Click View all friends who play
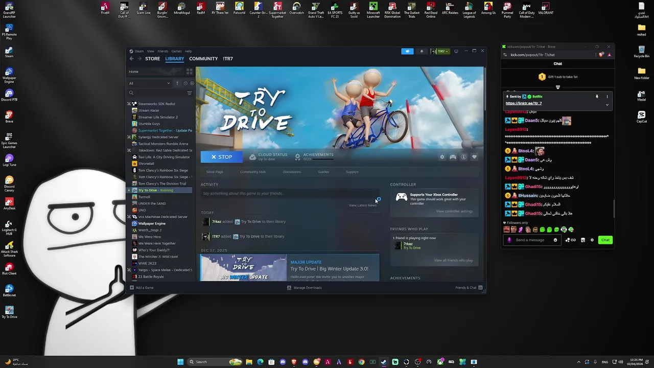The width and height of the screenshot is (654, 368). coord(453,260)
